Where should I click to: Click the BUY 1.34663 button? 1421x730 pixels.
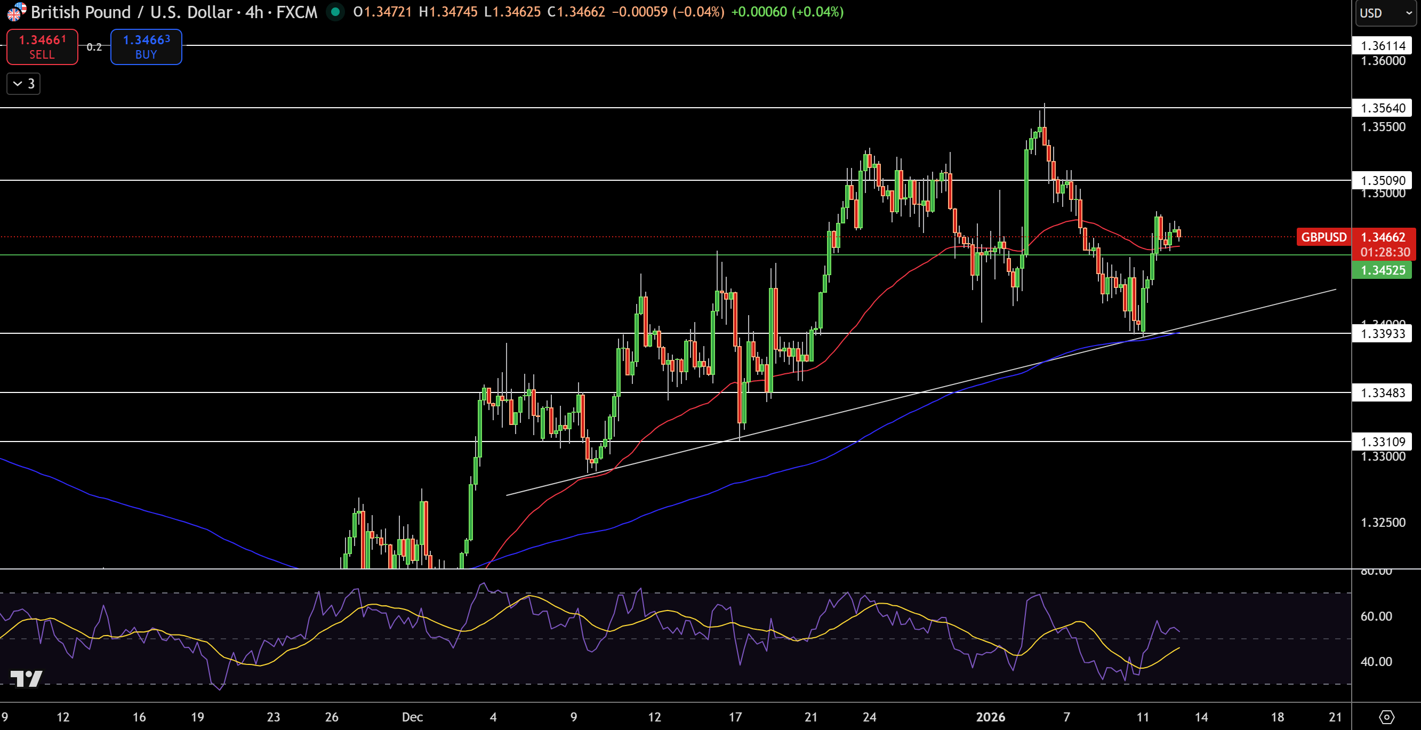click(x=146, y=47)
